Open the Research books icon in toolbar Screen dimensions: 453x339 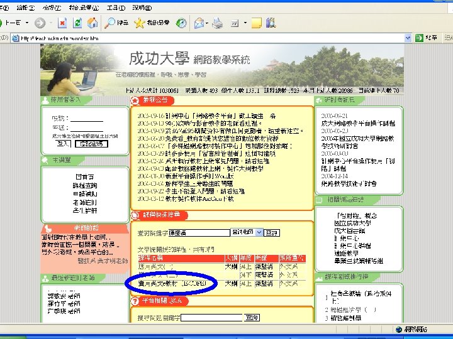271,23
